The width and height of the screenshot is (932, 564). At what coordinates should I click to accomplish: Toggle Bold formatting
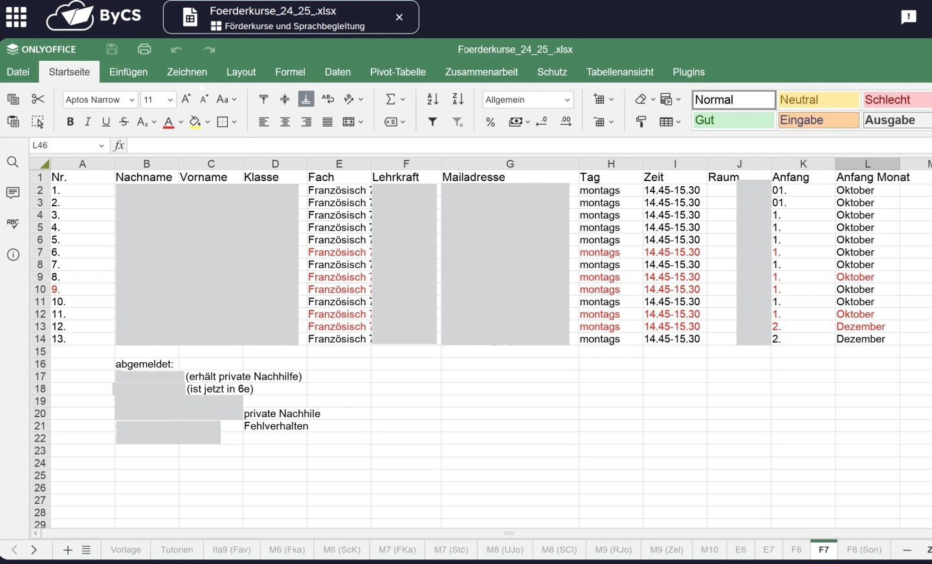click(70, 122)
